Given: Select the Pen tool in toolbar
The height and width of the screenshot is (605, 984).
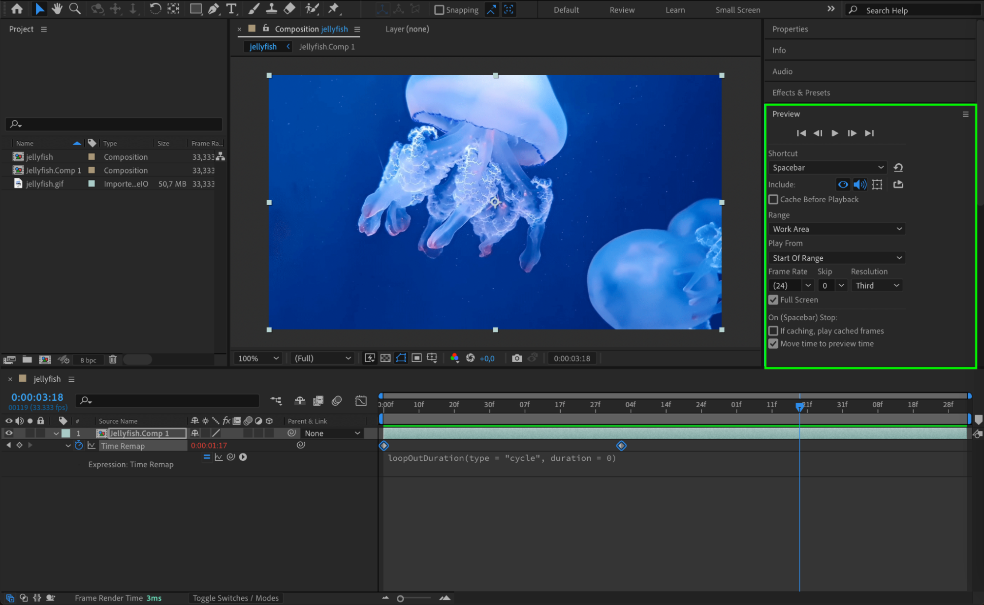Looking at the screenshot, I should 213,9.
